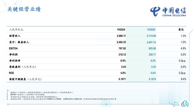Click the 1H2024 column header
193x107 pixels.
pyautogui.click(x=121, y=29)
